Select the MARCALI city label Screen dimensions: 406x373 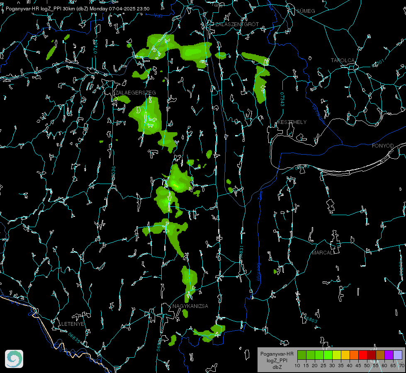[x=323, y=253]
